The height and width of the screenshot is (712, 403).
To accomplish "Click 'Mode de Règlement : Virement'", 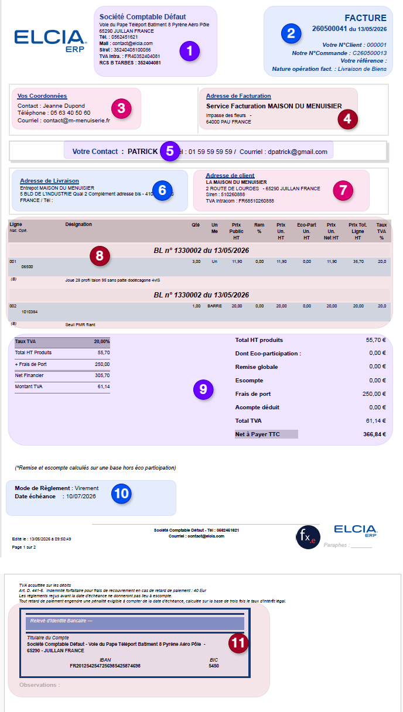I will (57, 488).
